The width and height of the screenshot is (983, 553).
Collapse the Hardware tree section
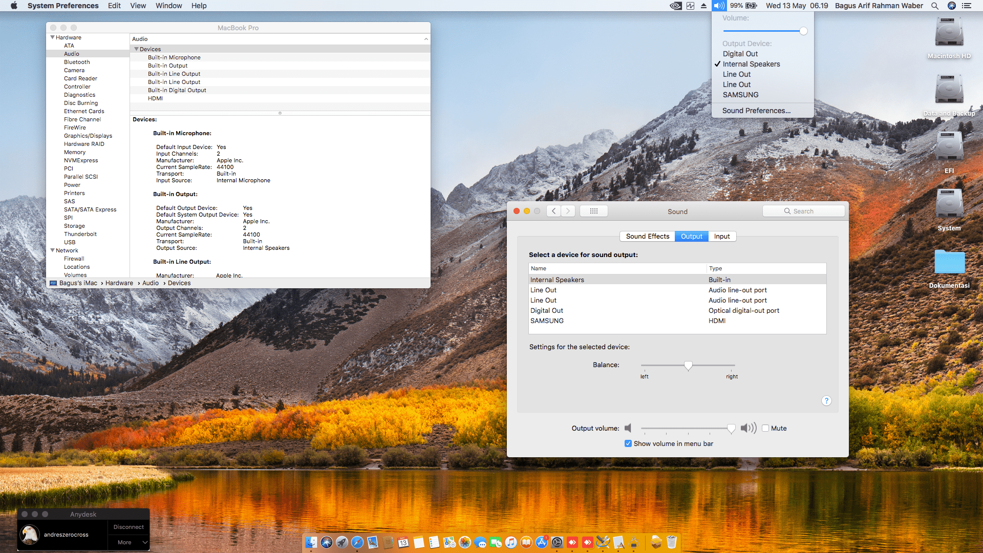click(x=52, y=37)
